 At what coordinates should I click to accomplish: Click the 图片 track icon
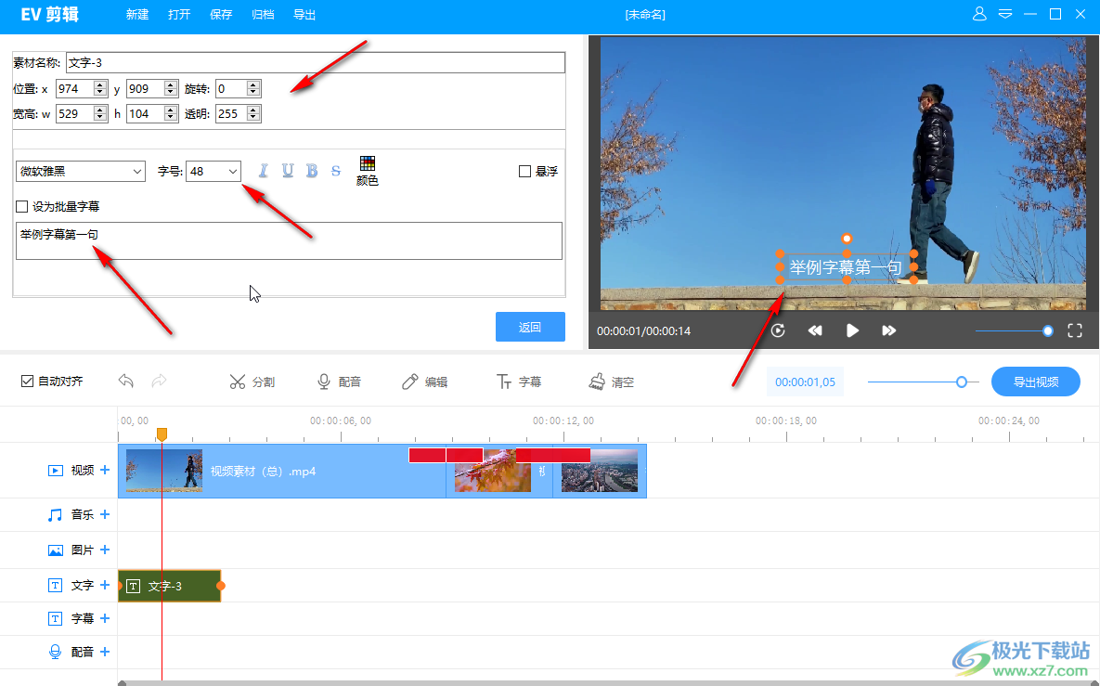point(56,550)
